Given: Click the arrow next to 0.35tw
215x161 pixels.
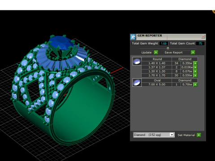Looking at the screenshot, I should click(x=195, y=63).
